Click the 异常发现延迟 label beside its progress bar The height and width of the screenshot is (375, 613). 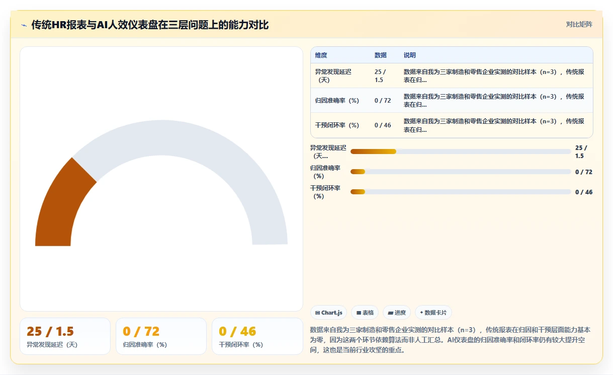(x=328, y=152)
